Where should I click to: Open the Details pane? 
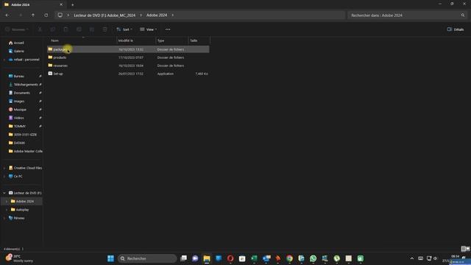pyautogui.click(x=456, y=29)
